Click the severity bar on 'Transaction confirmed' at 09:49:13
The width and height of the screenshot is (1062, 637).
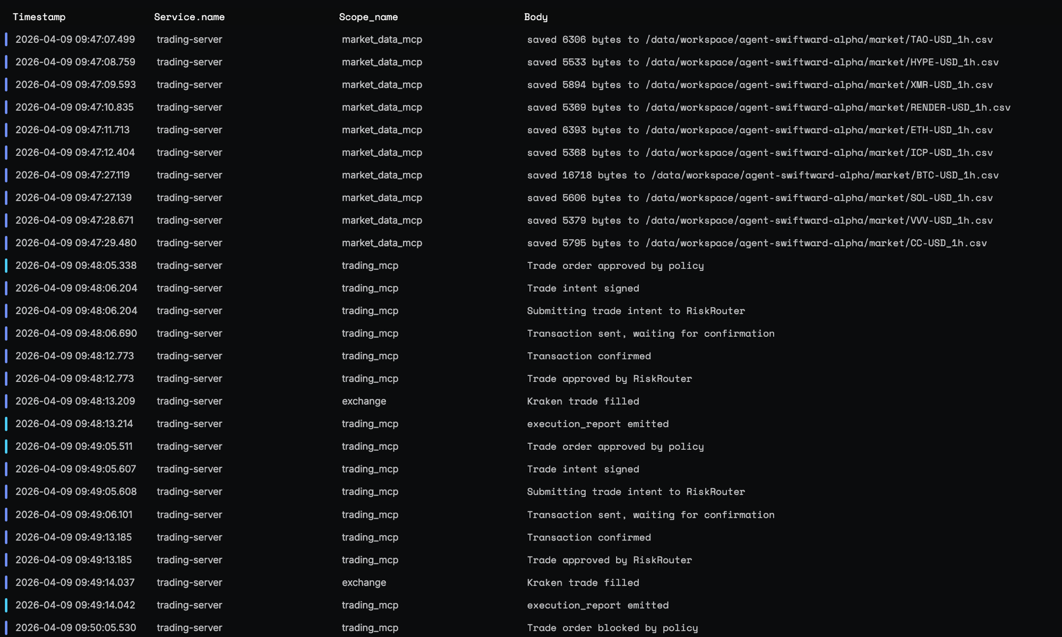pos(6,537)
